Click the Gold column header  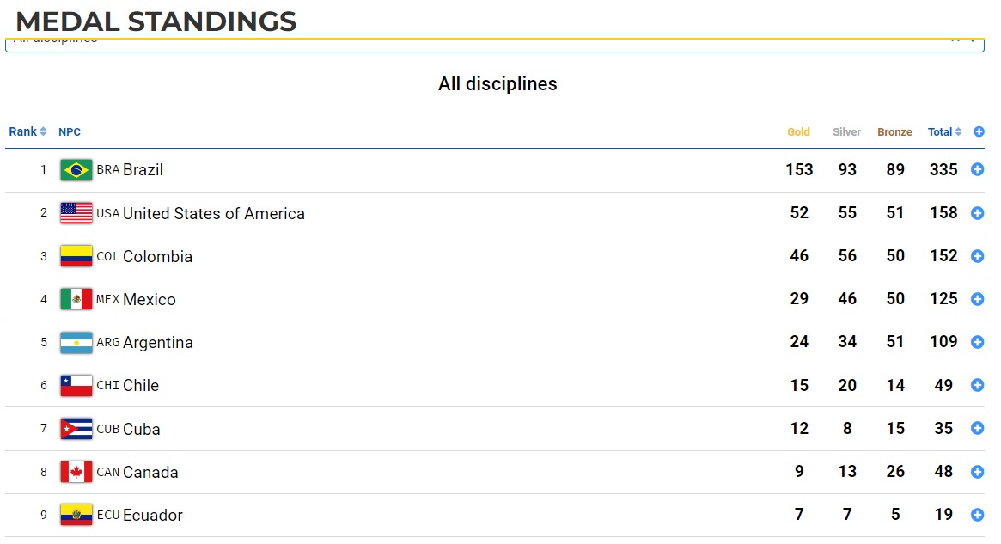click(x=798, y=132)
